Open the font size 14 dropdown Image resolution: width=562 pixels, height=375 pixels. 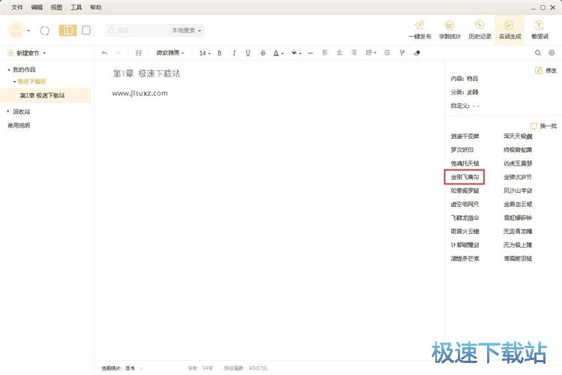(x=205, y=53)
